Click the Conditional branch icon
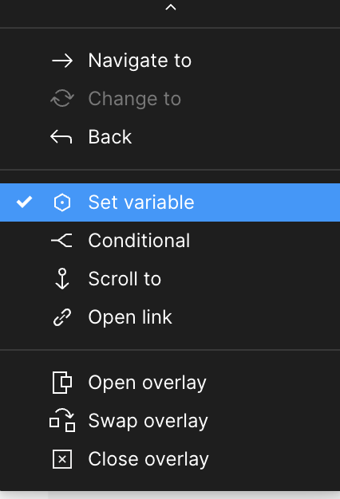 pos(61,241)
